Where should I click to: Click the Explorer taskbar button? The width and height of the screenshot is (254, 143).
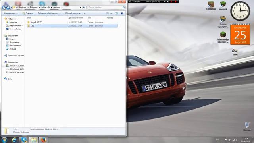[34, 140]
